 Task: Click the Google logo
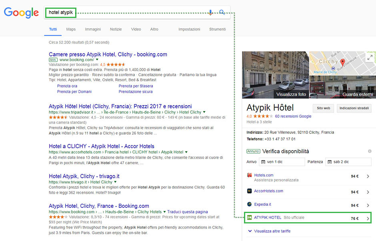coord(21,12)
